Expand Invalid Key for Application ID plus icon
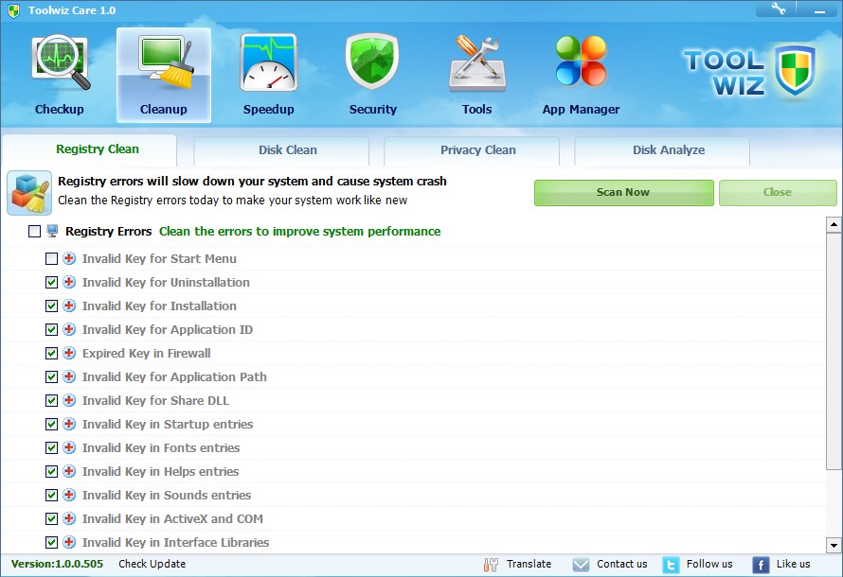The width and height of the screenshot is (843, 577). [x=69, y=329]
